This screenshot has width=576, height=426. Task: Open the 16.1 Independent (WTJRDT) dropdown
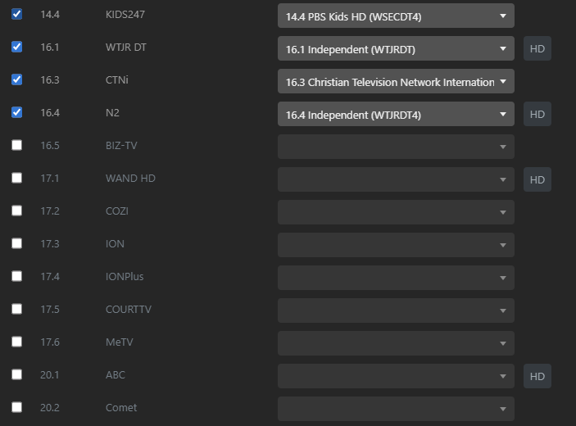point(396,48)
